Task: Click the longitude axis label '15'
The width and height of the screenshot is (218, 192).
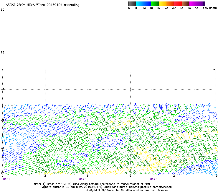Action: pos(216,176)
